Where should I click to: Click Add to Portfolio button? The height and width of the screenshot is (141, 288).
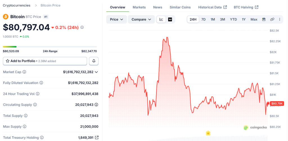pos(45,61)
